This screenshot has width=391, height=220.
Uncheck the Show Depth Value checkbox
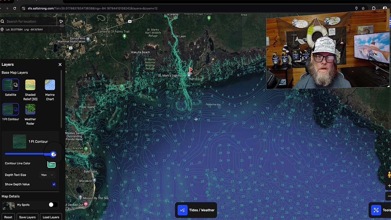pos(54,184)
